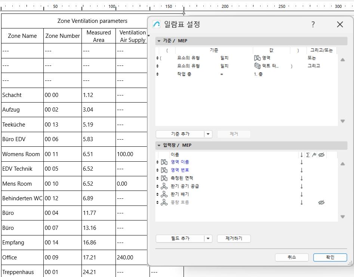Image resolution: width=354 pixels, height=277 pixels.
Task: Collapse the 입력창 / MEP section
Action: click(x=159, y=145)
